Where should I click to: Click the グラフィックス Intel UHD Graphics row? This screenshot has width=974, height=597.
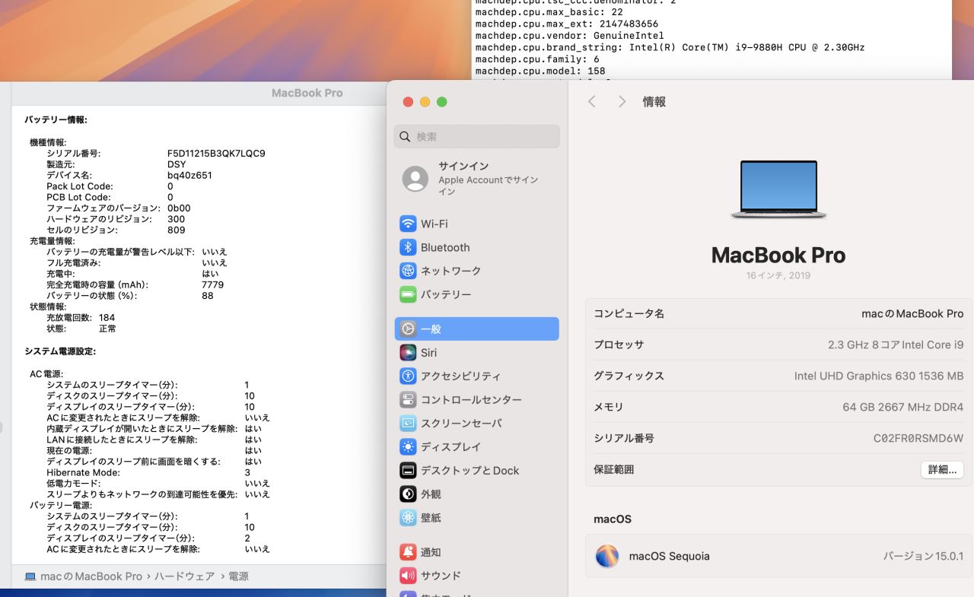778,376
